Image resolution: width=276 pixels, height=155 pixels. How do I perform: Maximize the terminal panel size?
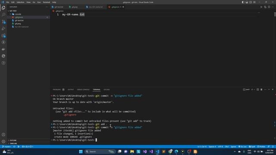269,90
